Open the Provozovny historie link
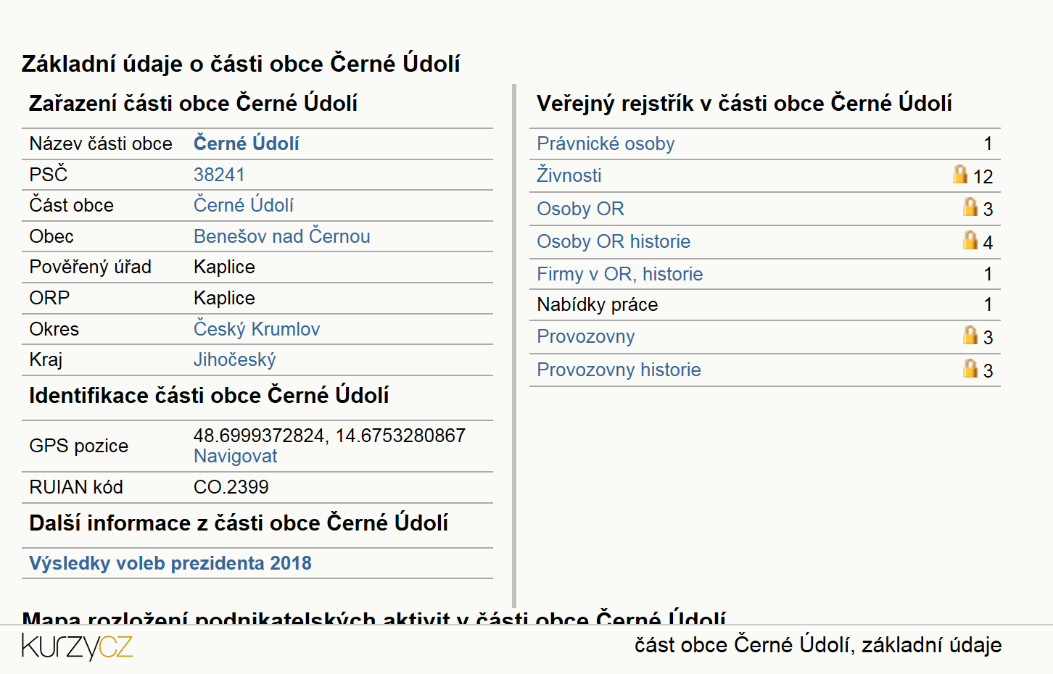This screenshot has width=1053, height=674. pos(619,370)
